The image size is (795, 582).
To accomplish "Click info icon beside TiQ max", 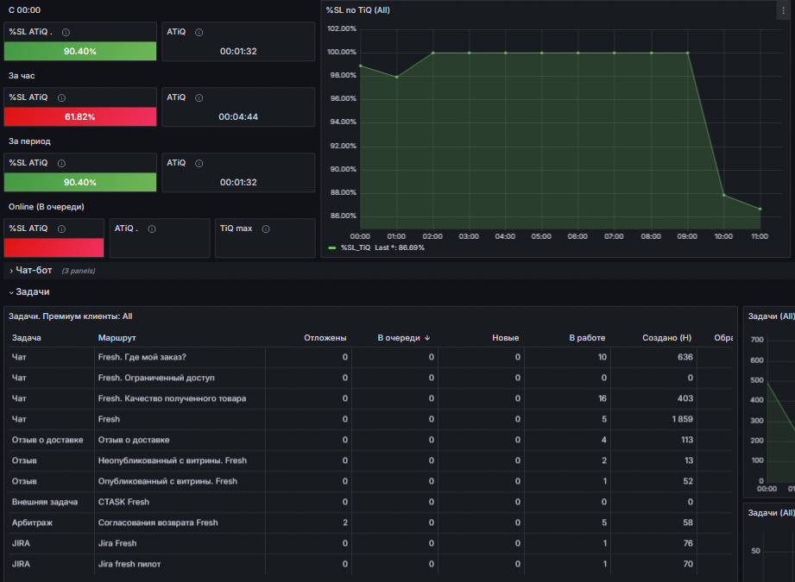I will [266, 229].
